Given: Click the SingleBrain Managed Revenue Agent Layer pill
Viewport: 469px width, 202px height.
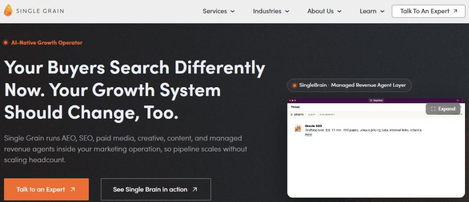Looking at the screenshot, I should coord(349,85).
